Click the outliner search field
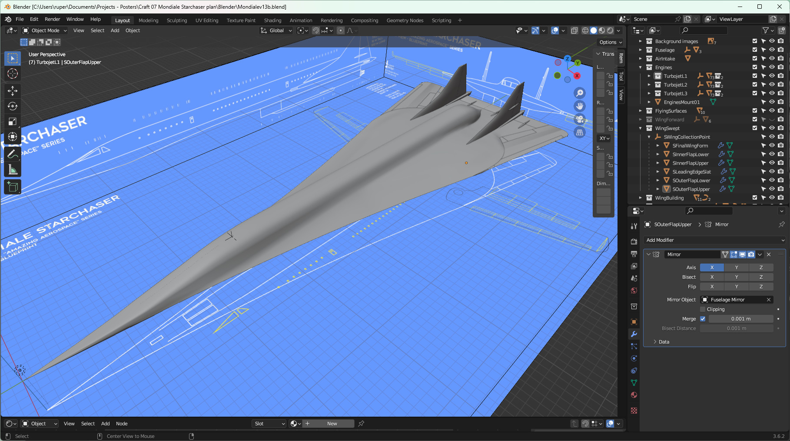The width and height of the screenshot is (790, 441). point(704,30)
